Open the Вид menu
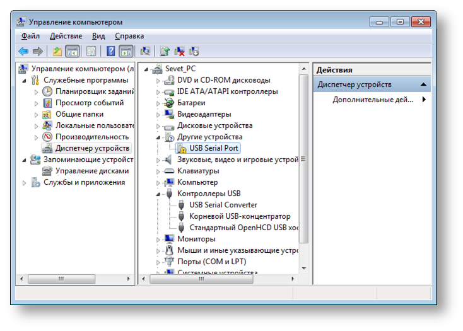 click(98, 36)
